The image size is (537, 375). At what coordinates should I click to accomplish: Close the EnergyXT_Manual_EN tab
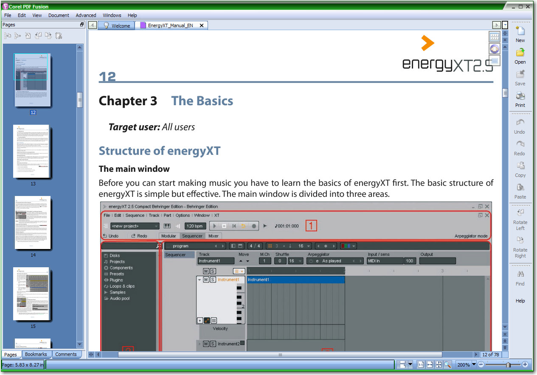(x=202, y=25)
